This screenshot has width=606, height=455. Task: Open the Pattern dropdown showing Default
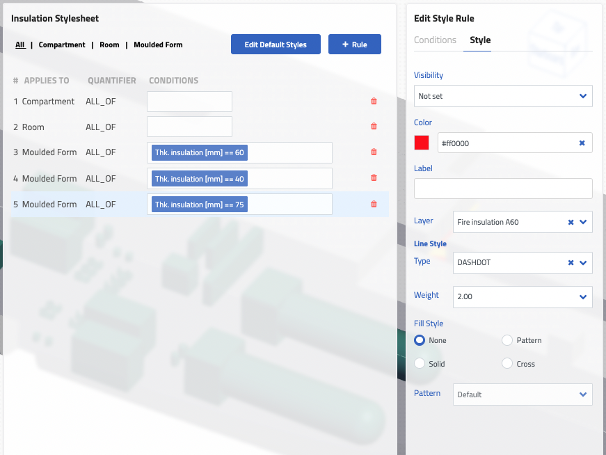523,394
